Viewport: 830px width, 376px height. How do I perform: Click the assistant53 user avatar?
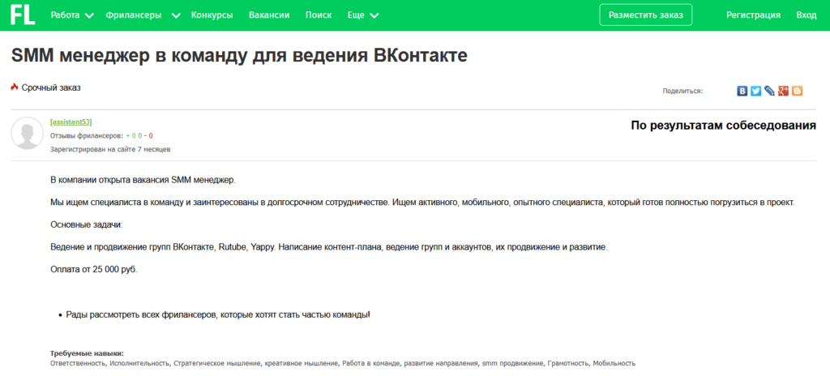coord(27,133)
